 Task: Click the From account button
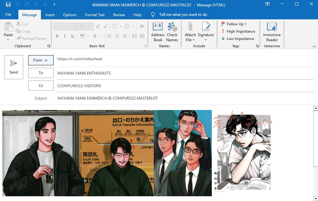click(41, 60)
